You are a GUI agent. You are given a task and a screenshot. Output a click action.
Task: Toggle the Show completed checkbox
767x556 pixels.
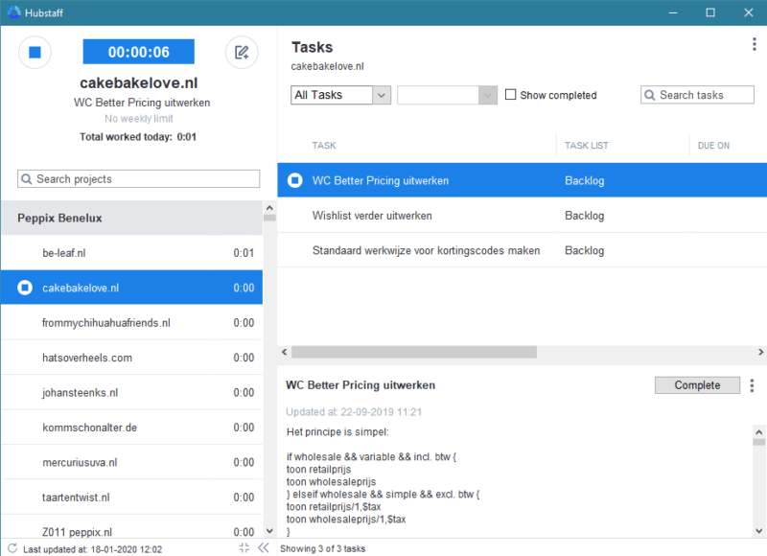click(x=510, y=94)
